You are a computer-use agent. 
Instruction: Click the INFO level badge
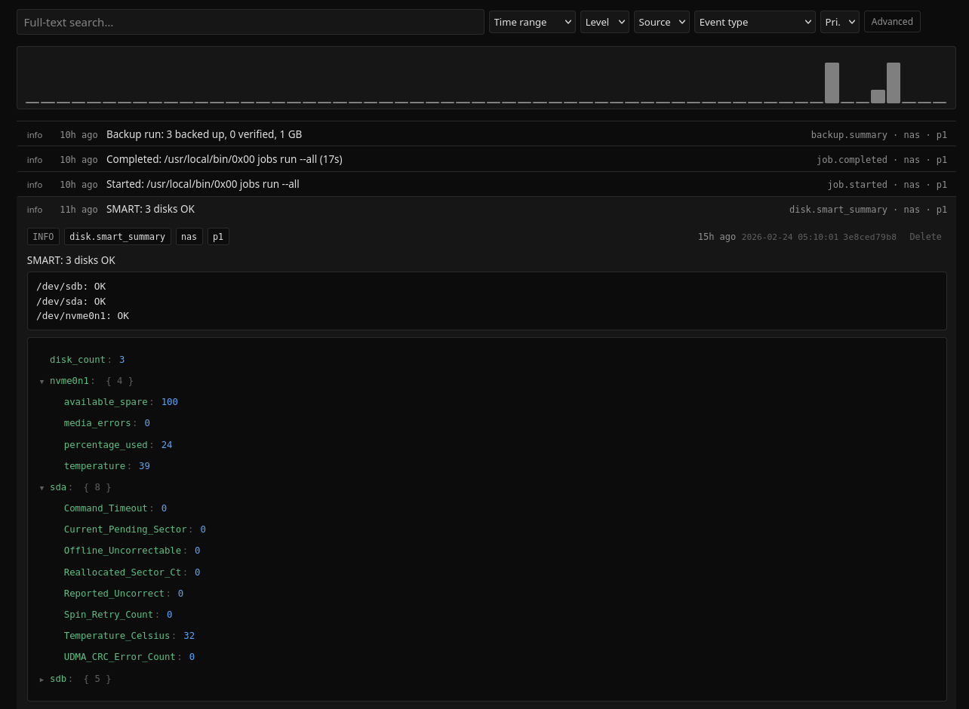pos(43,237)
